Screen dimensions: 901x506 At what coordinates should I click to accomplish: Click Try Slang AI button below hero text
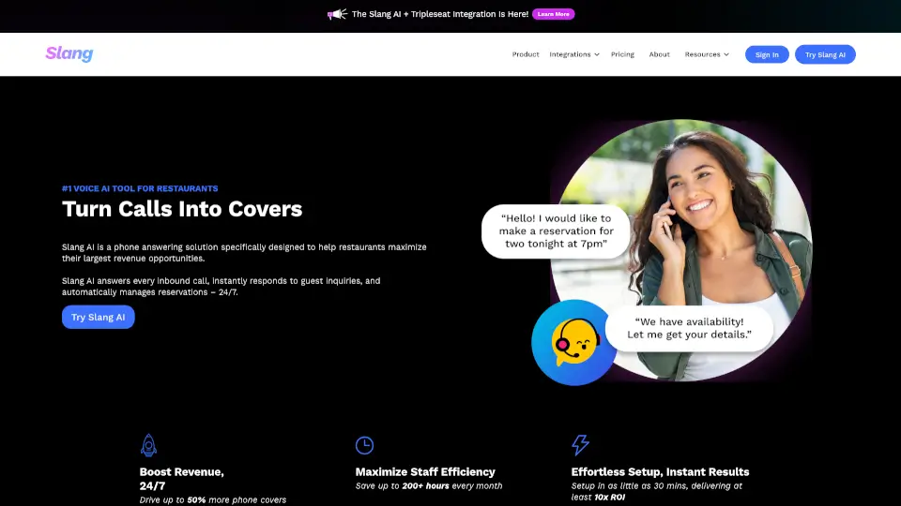click(x=99, y=318)
